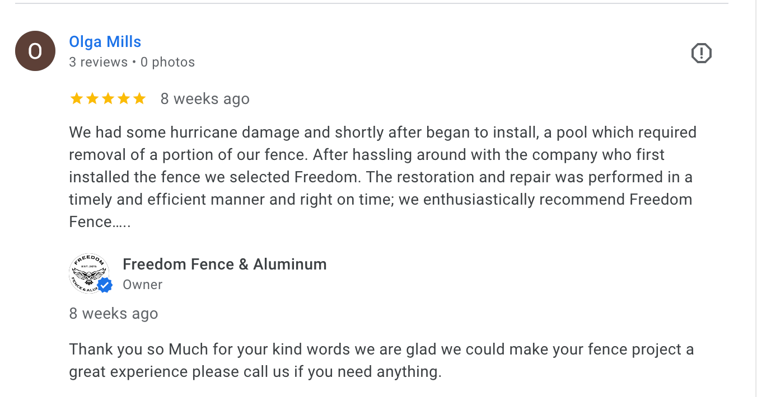This screenshot has width=757, height=397.
Task: Click the owner reply's "8 weeks ago" timestamp
Action: coord(113,314)
